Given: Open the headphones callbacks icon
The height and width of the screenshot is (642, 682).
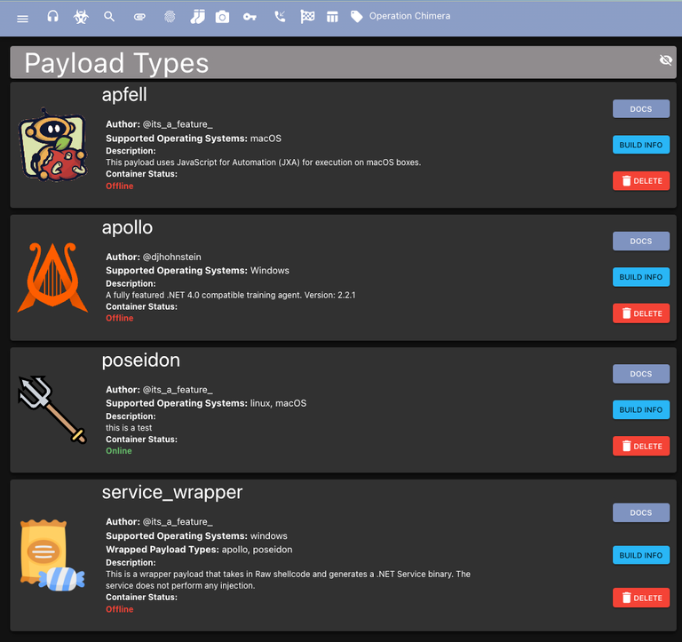Looking at the screenshot, I should coord(52,17).
